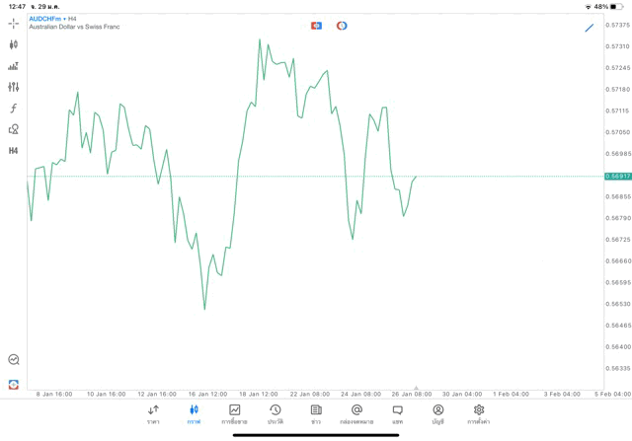The image size is (632, 441).
Task: Open the Mailbox (กล่องจดหมาย) tab
Action: tap(356, 414)
